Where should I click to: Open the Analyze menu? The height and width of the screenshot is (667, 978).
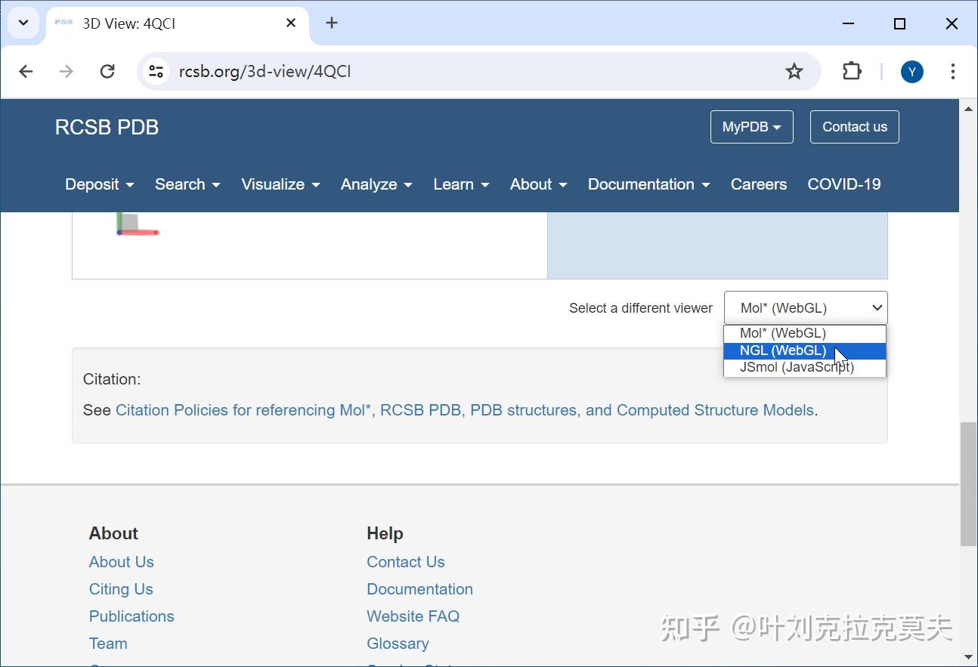coord(376,184)
